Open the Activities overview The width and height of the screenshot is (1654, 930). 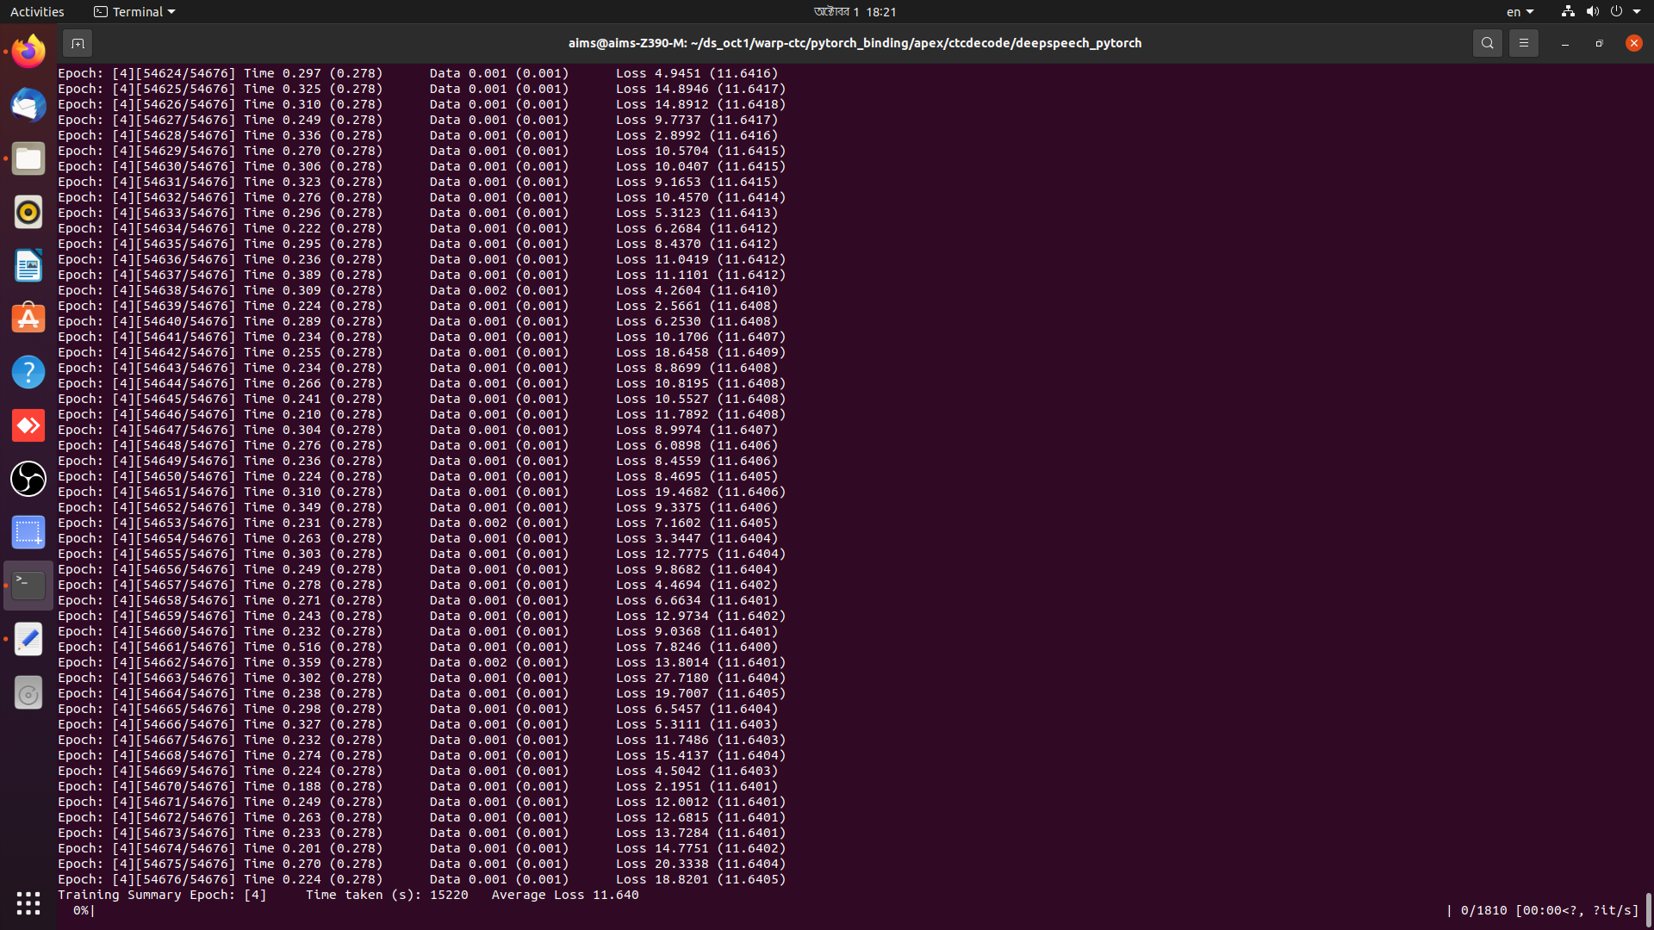(37, 12)
